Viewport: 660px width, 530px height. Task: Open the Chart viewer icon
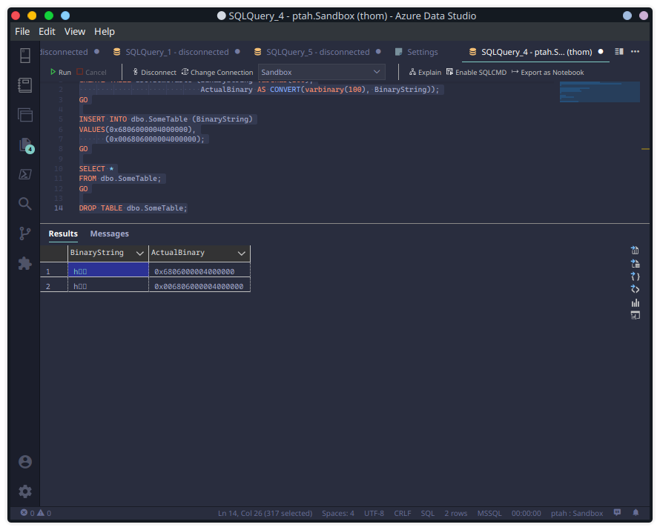635,302
